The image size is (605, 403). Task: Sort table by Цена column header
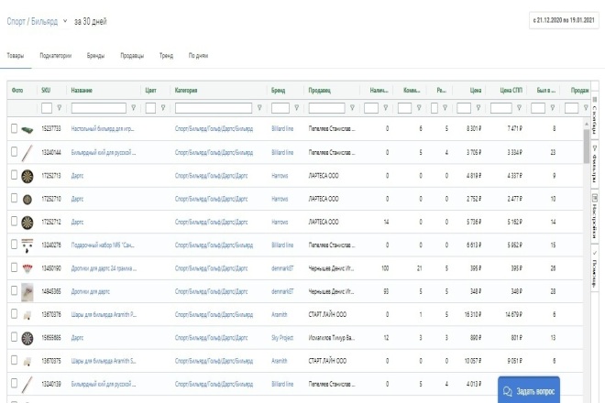476,91
